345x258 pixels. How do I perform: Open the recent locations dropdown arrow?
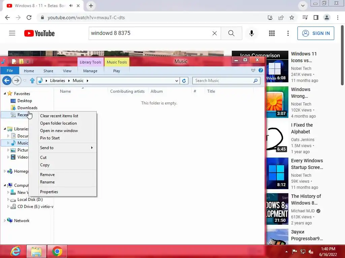pos(25,81)
